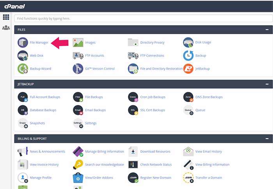This screenshot has width=273, height=189.
Task: Click the Manage Billing Information card icon
Action: click(78, 152)
